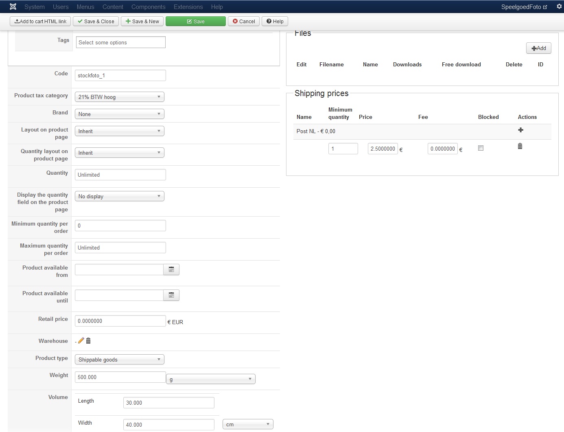Click the Save & New button
This screenshot has height=432, width=564.
142,21
